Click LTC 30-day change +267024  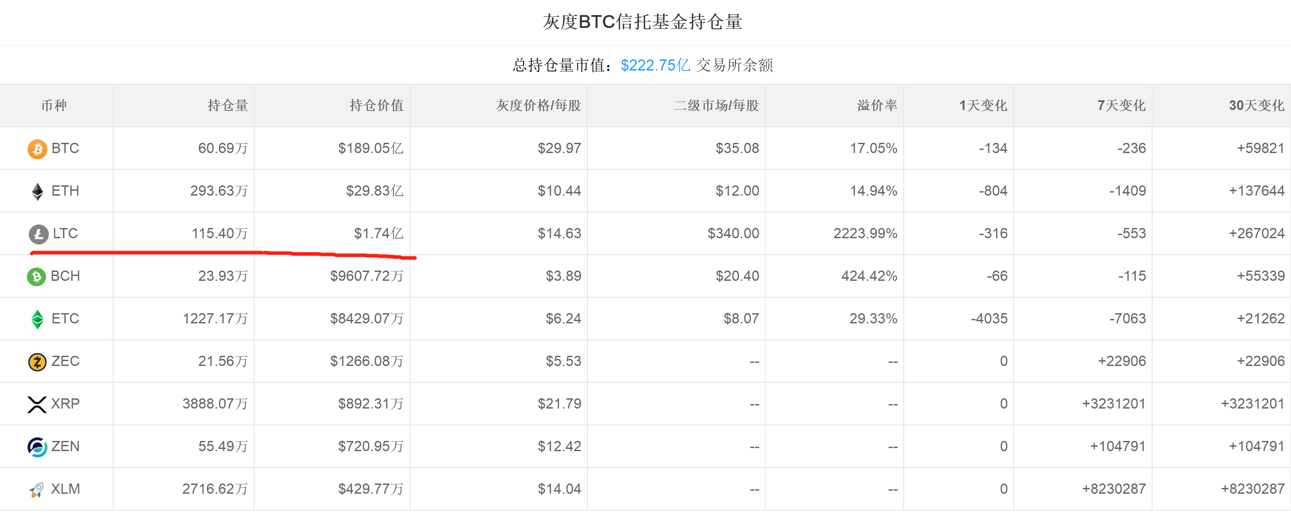1256,233
